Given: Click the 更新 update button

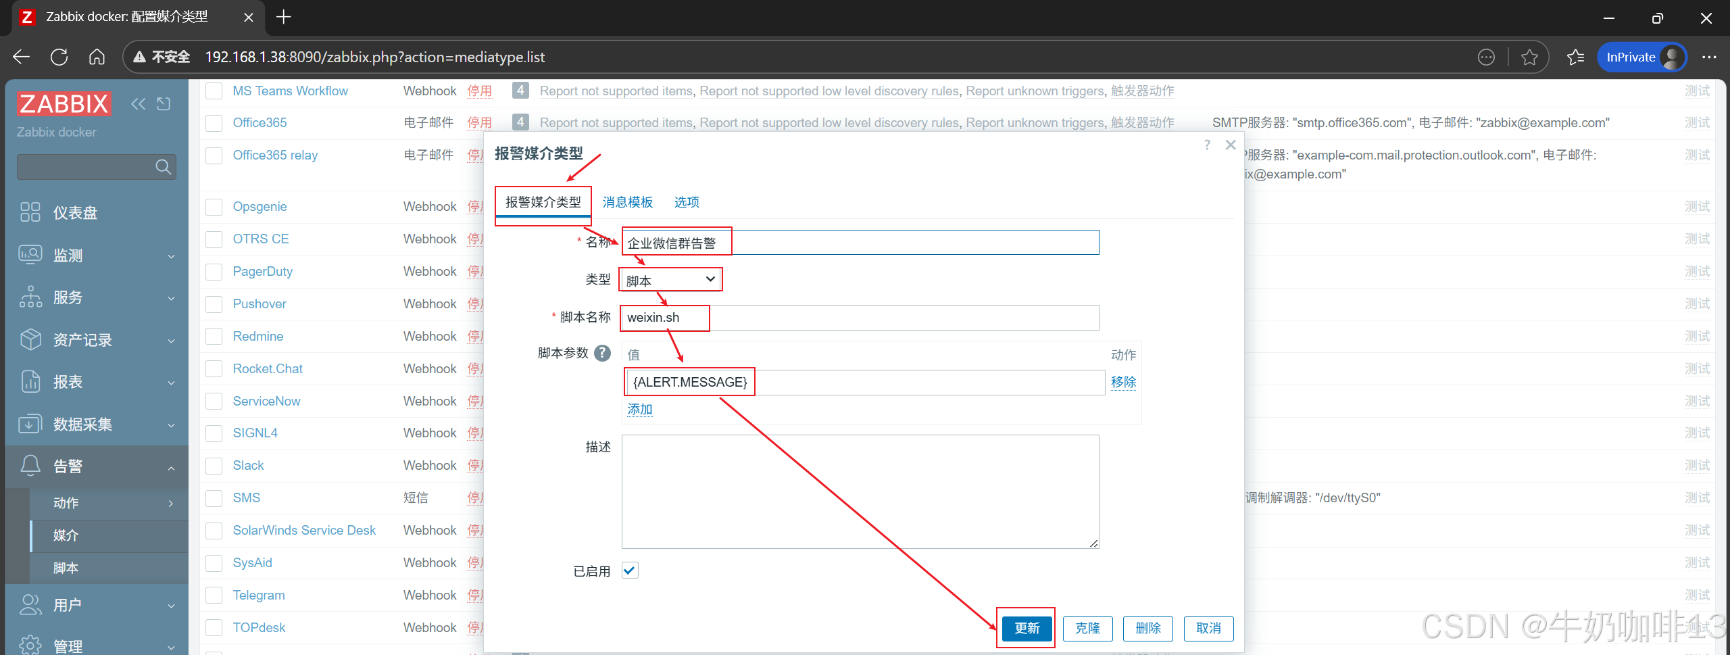Looking at the screenshot, I should [x=1027, y=629].
